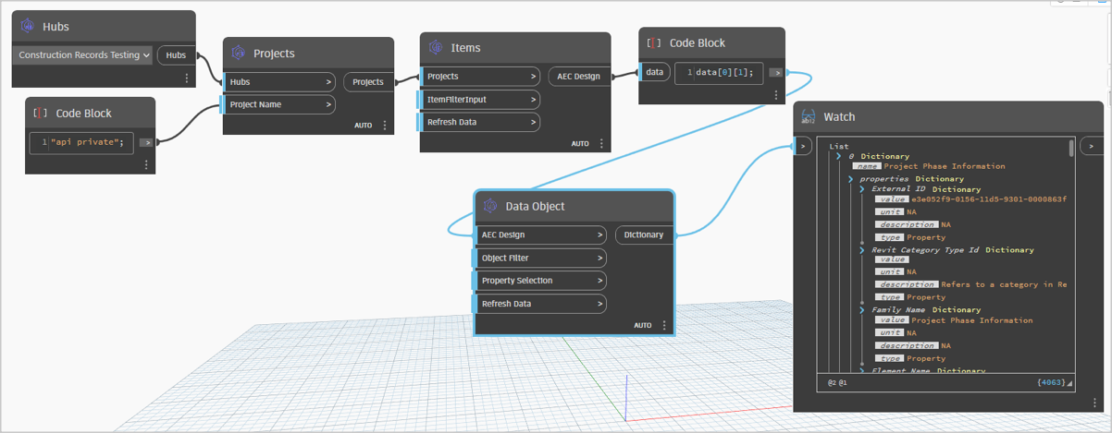Image resolution: width=1112 pixels, height=433 pixels.
Task: Click the Items node icon
Action: tap(436, 48)
